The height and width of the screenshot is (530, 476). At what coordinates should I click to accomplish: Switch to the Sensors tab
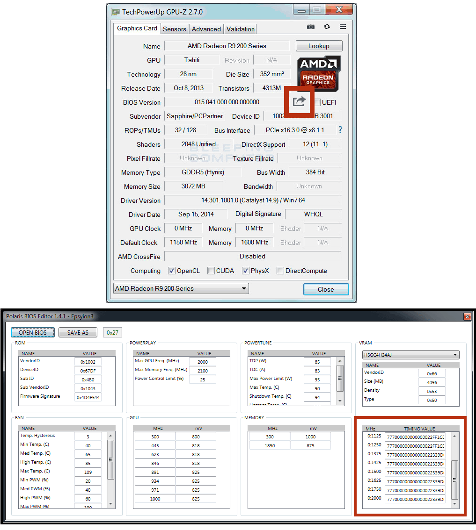[x=175, y=29]
